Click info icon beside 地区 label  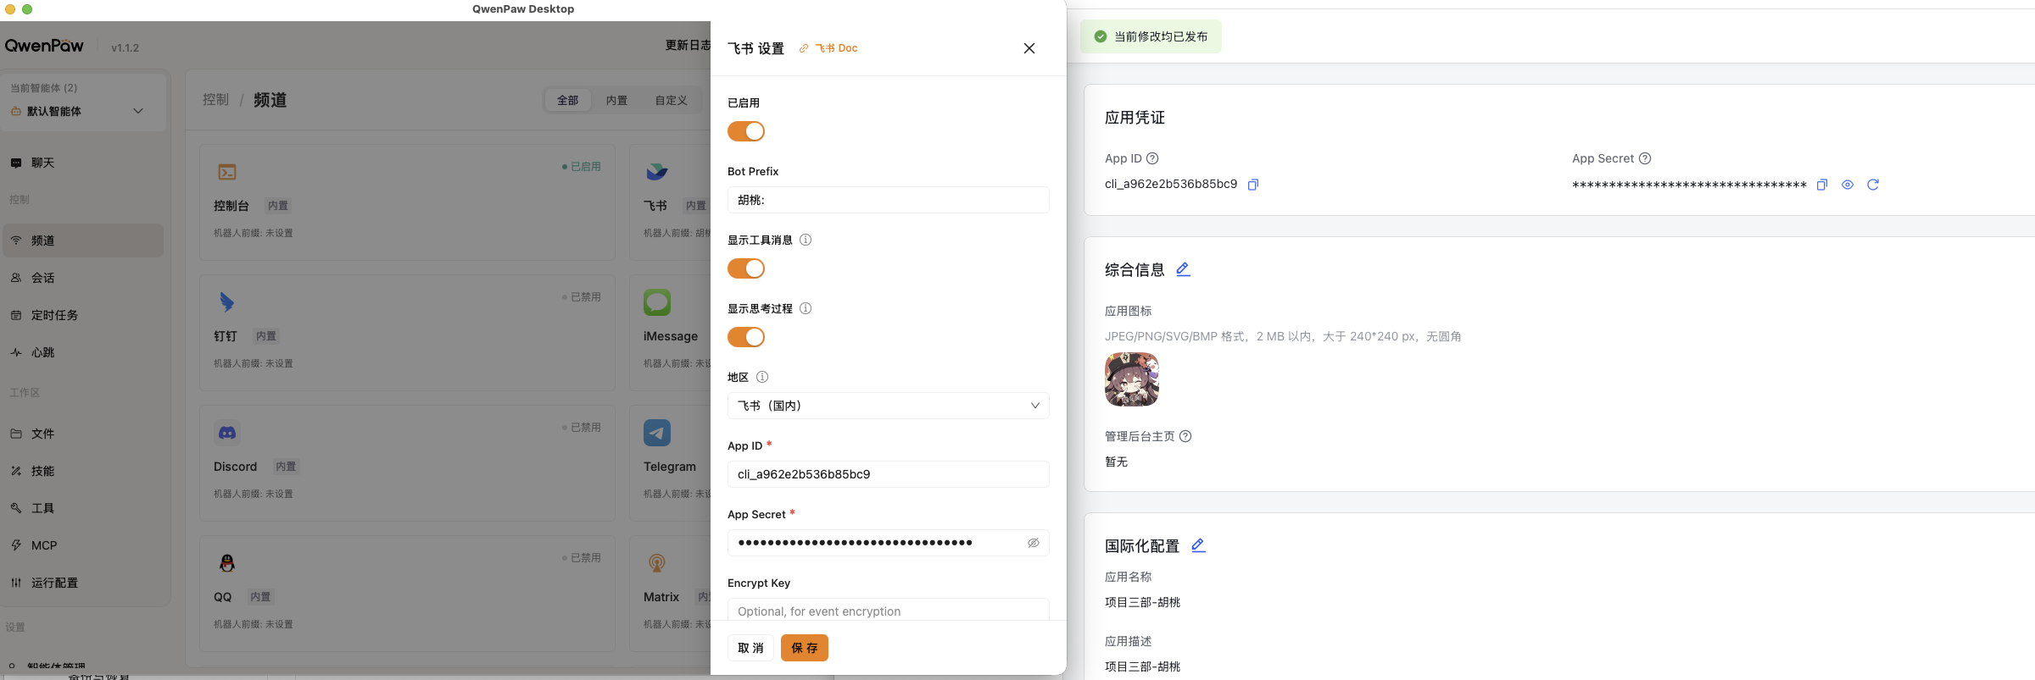tap(761, 377)
